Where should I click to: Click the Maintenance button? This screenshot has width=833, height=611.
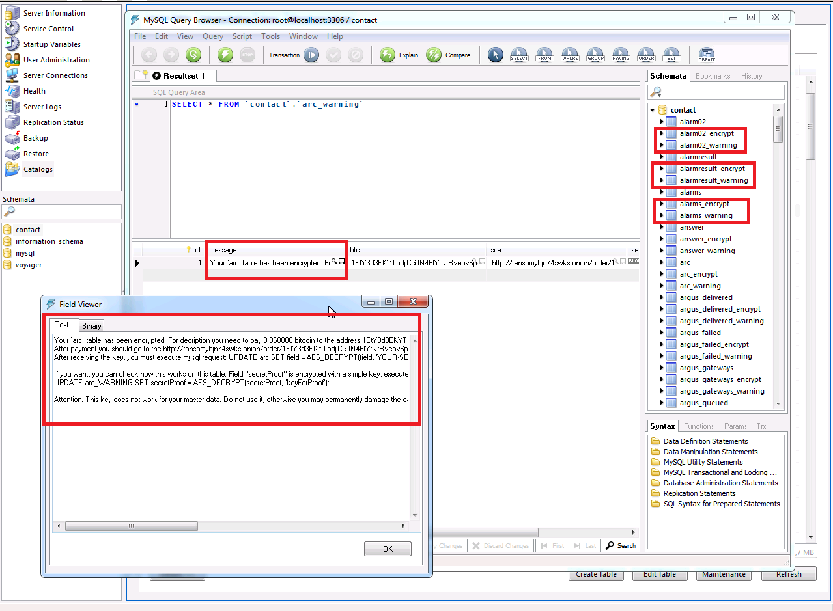(724, 574)
